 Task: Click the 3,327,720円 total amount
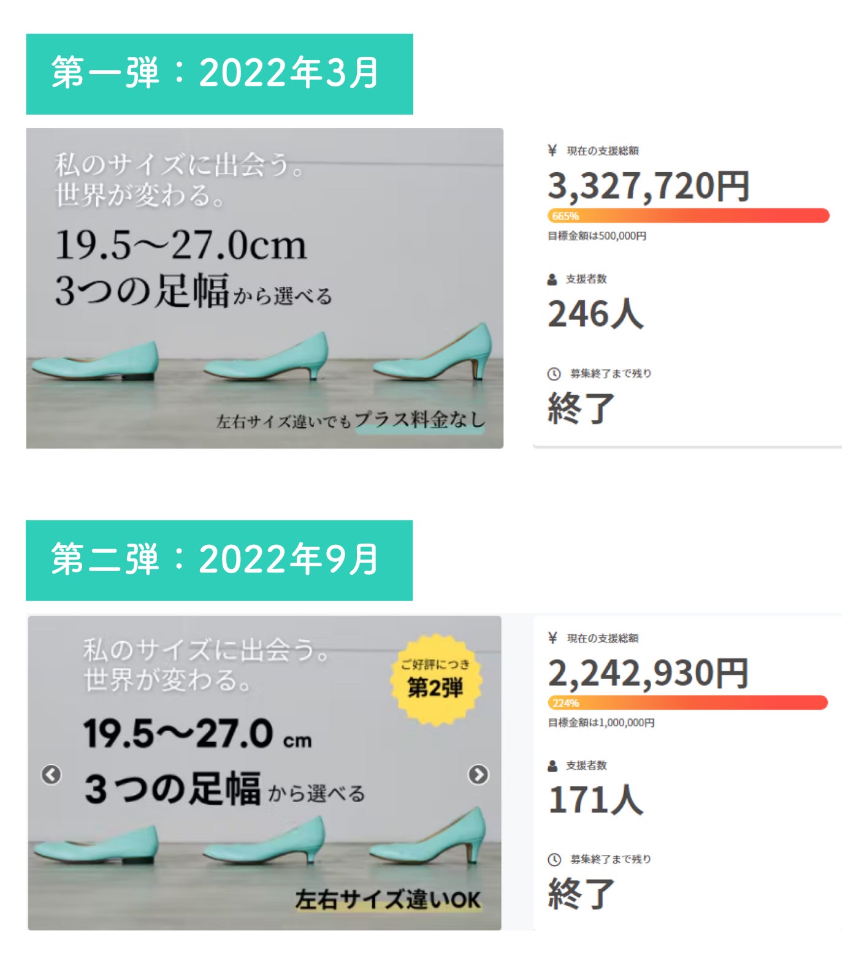(x=648, y=186)
